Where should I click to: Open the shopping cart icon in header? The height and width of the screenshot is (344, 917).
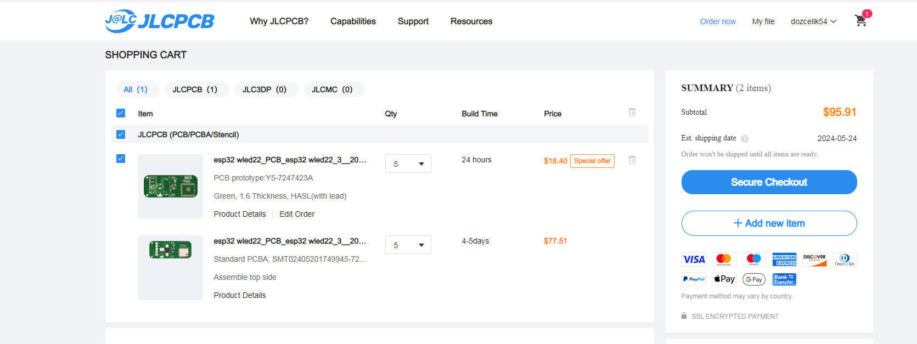[x=860, y=21]
